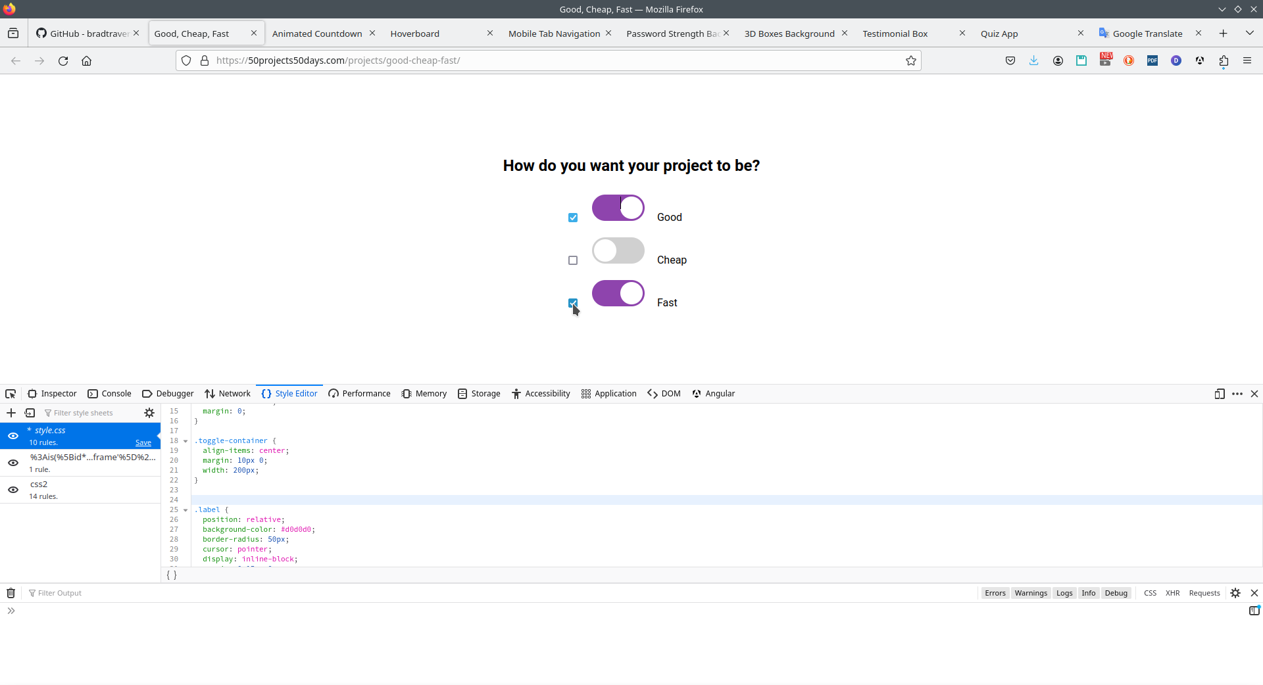
Task: Collapse the .label rule block
Action: pos(186,510)
